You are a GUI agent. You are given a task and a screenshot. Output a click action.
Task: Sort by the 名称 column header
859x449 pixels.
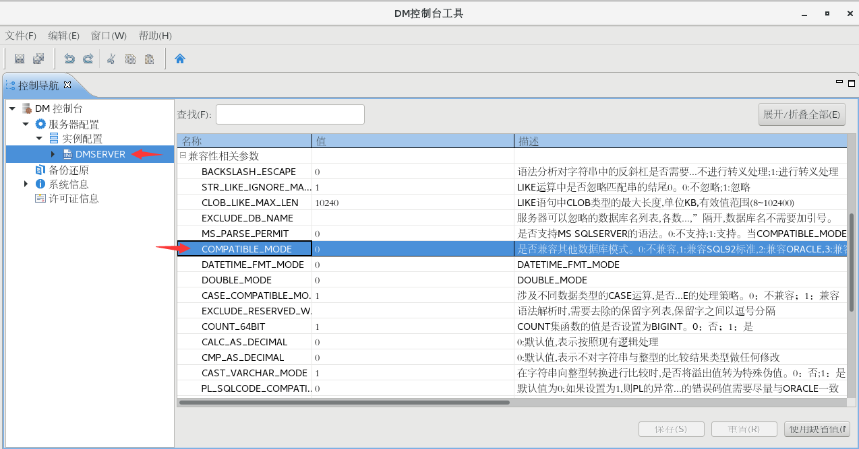(244, 141)
